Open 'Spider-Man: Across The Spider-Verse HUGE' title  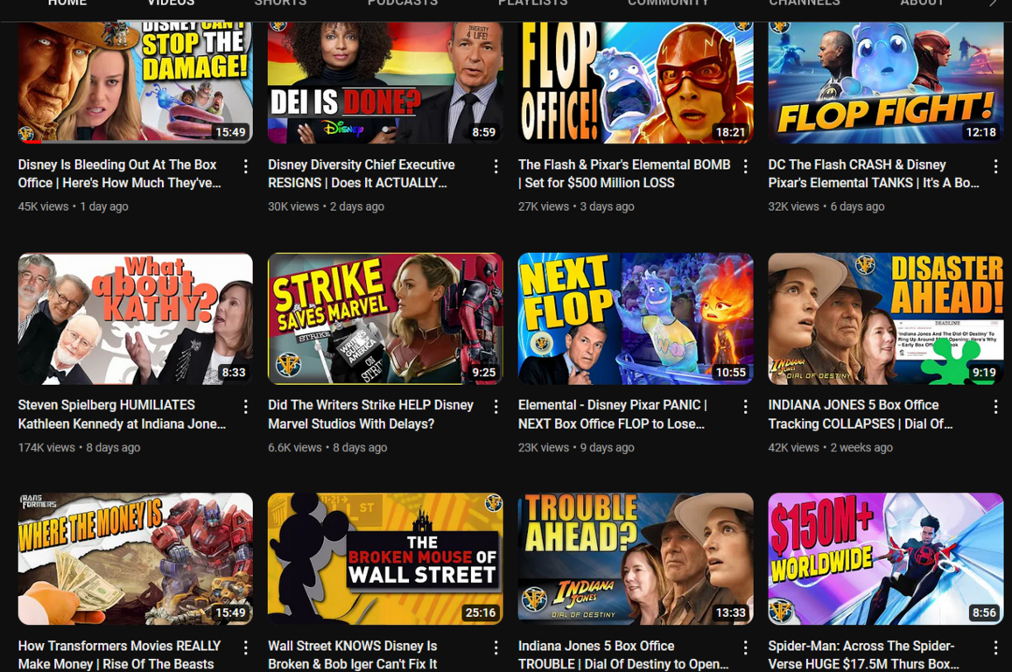coord(863,654)
